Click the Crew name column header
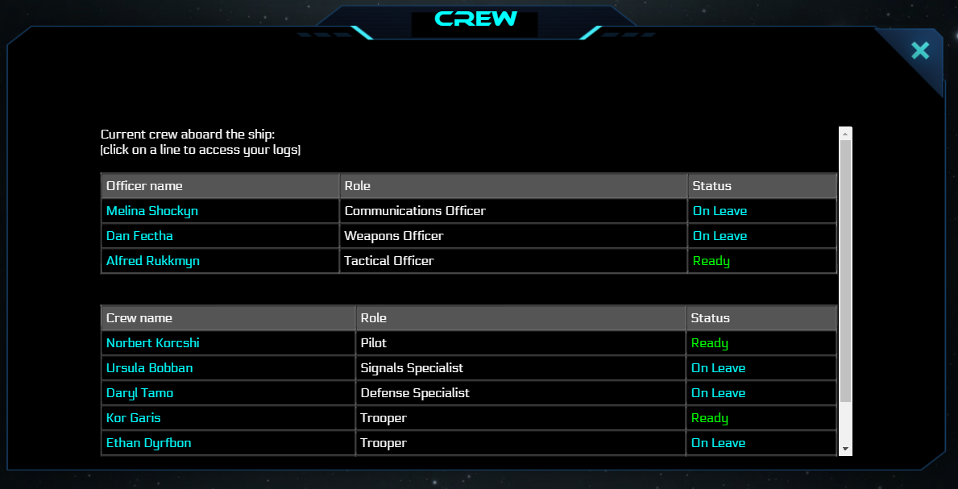 pyautogui.click(x=229, y=318)
